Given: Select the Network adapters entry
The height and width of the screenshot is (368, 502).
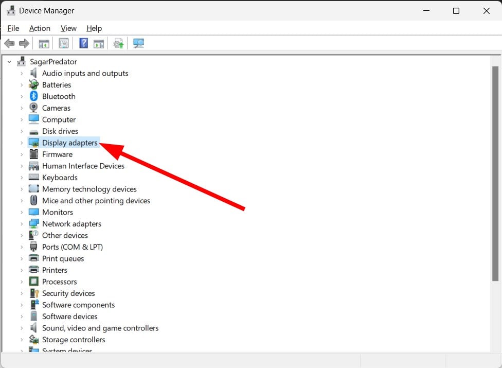Looking at the screenshot, I should coord(71,224).
